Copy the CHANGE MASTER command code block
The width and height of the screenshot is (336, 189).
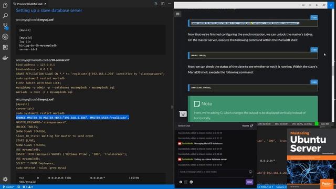click(314, 17)
